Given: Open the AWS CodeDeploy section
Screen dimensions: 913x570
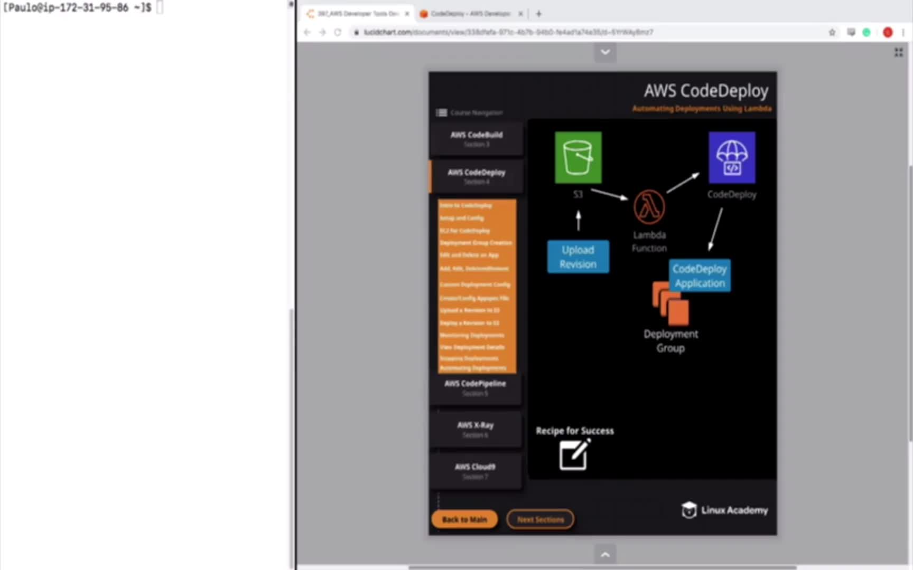Looking at the screenshot, I should [476, 176].
